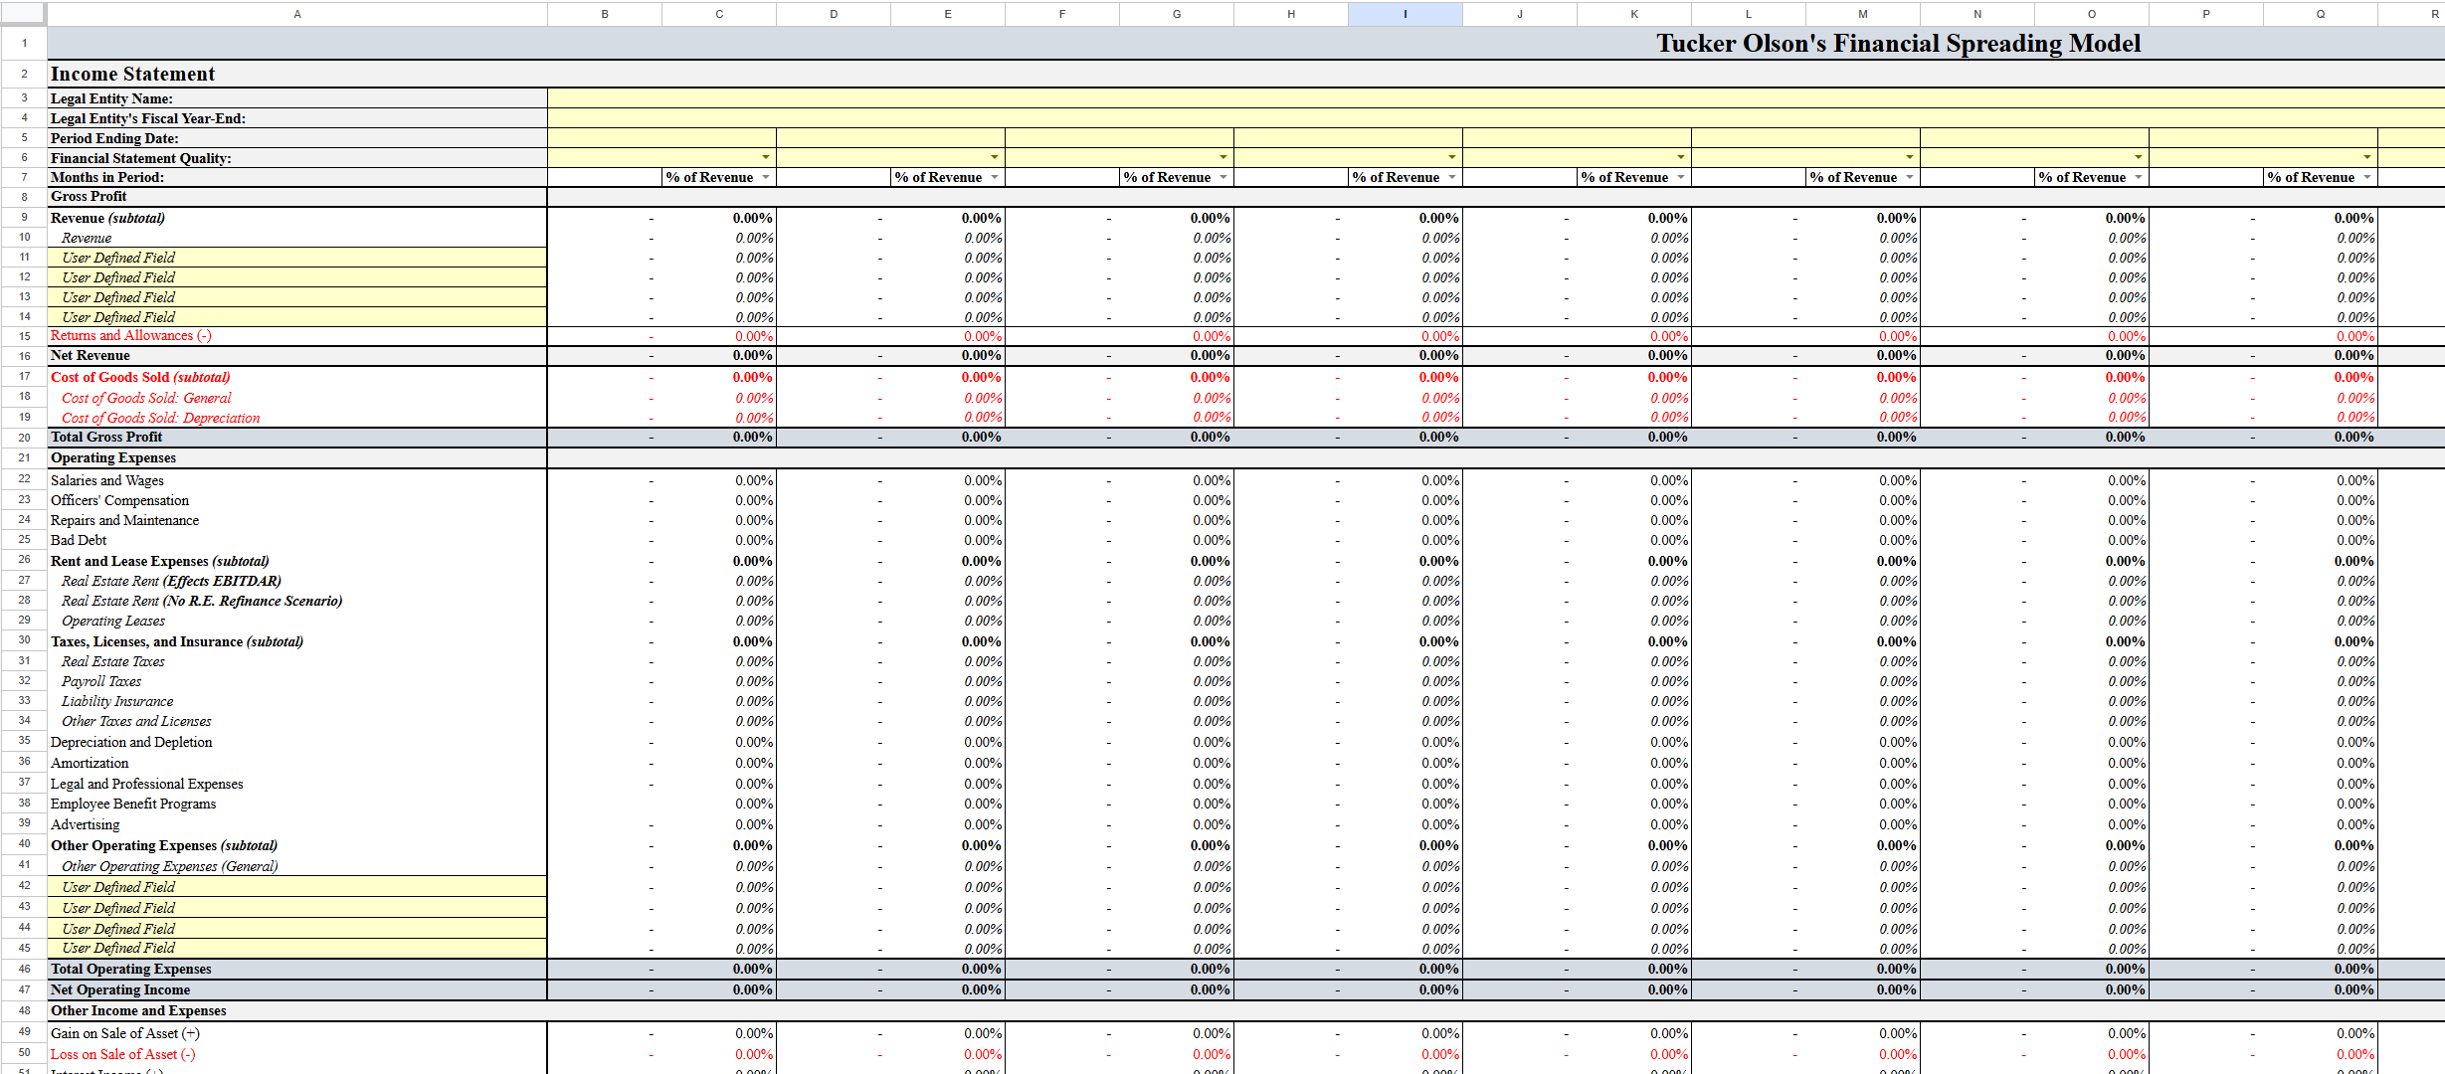Select the column A header
Image resolution: width=2445 pixels, height=1074 pixels.
tap(296, 14)
